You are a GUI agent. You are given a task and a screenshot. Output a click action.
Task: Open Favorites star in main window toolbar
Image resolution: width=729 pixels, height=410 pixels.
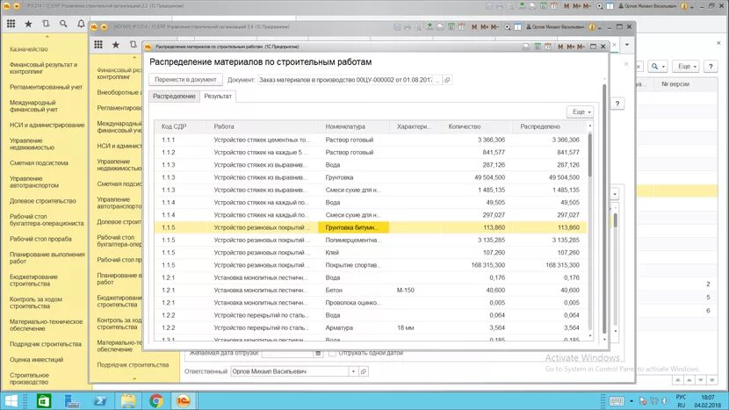pos(28,24)
